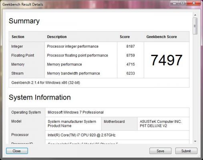
Task: Click 'Microsoft Windows 7 Professional' value
Action: click(x=76, y=112)
